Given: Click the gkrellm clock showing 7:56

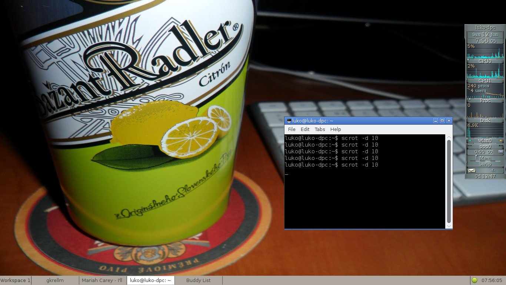Looking at the screenshot, I should (x=485, y=41).
